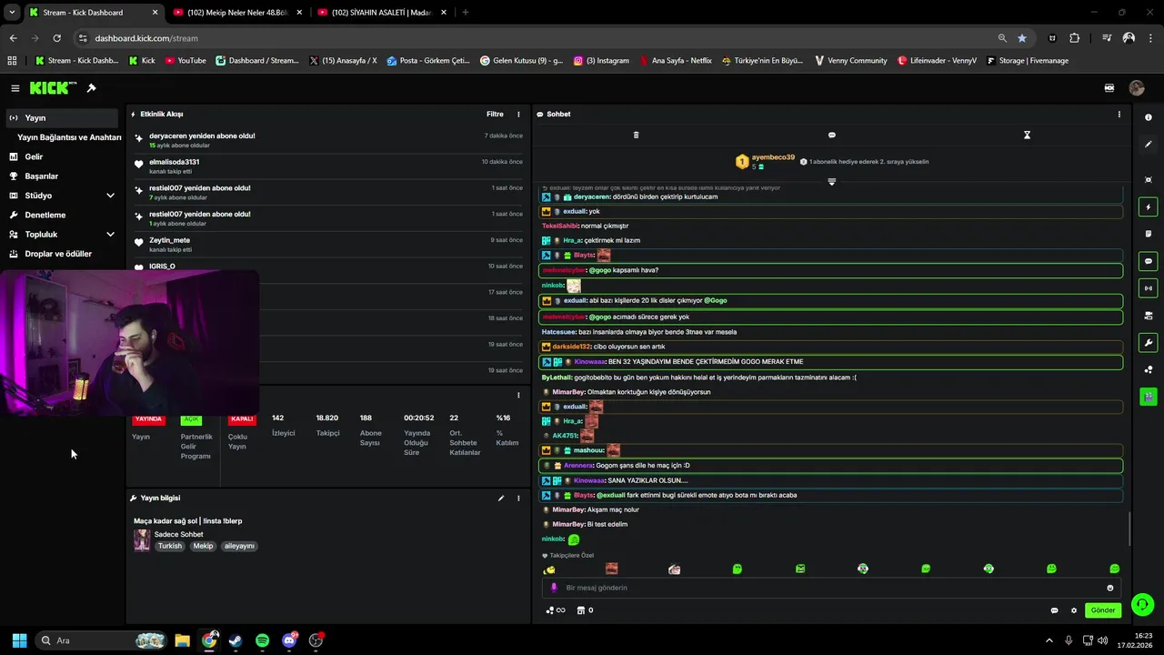The width and height of the screenshot is (1164, 655).
Task: Click the purple microphone icon in message box
Action: [554, 588]
